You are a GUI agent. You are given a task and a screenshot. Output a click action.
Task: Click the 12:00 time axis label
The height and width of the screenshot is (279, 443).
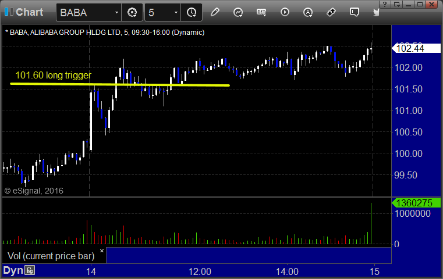[x=200, y=271]
